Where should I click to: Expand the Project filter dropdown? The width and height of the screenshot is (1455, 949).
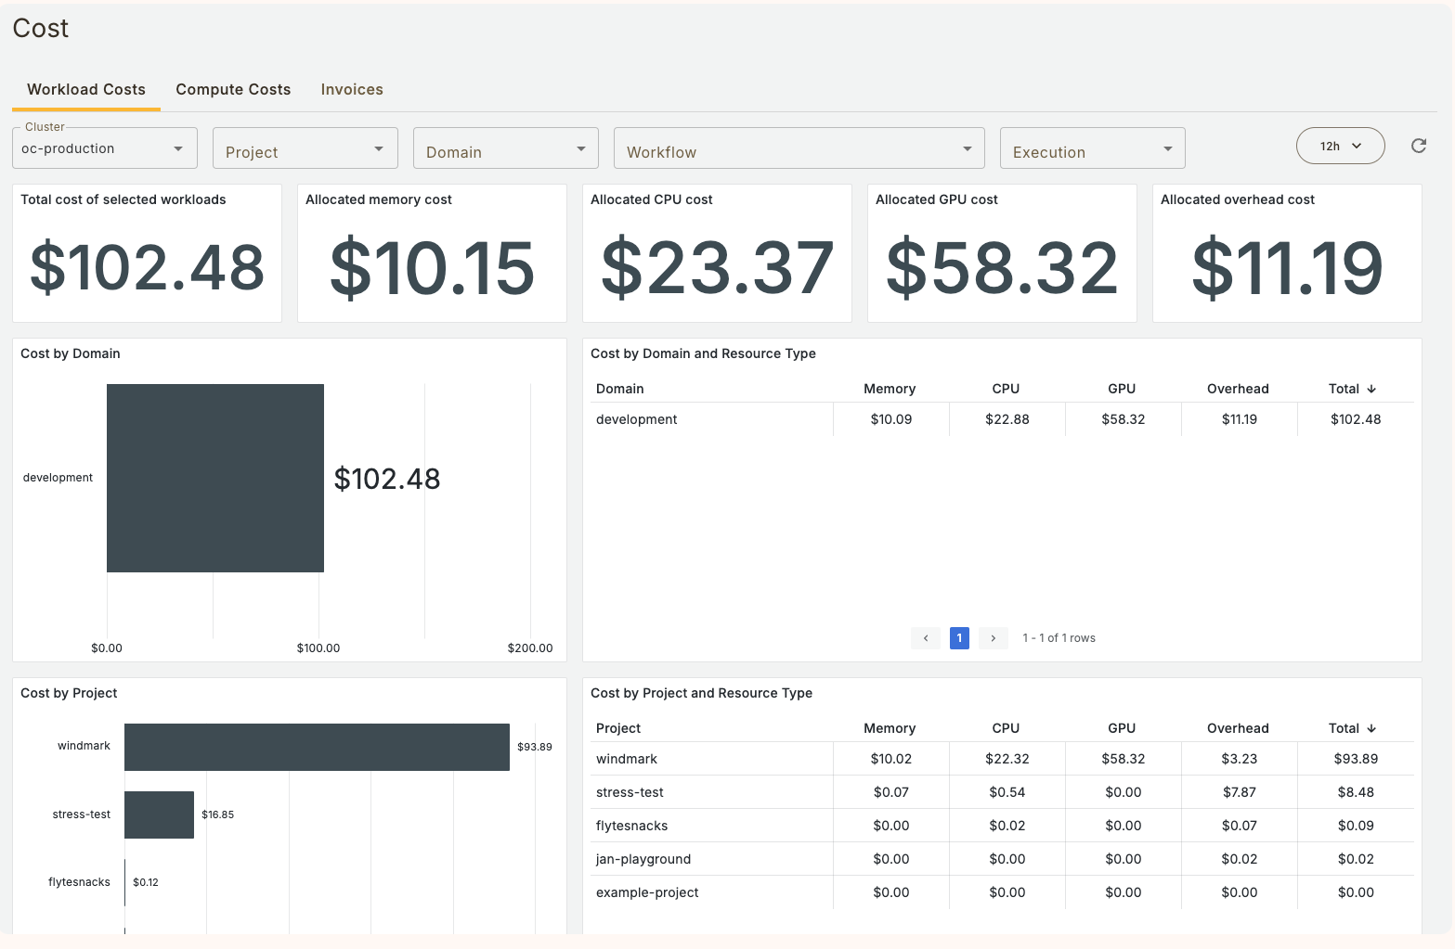coord(305,148)
